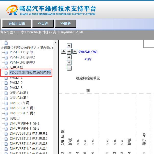Image resolution: width=154 pixels, height=154 pixels.
Task: Click the CAN 私 低 pin label
Action: click(x=63, y=137)
